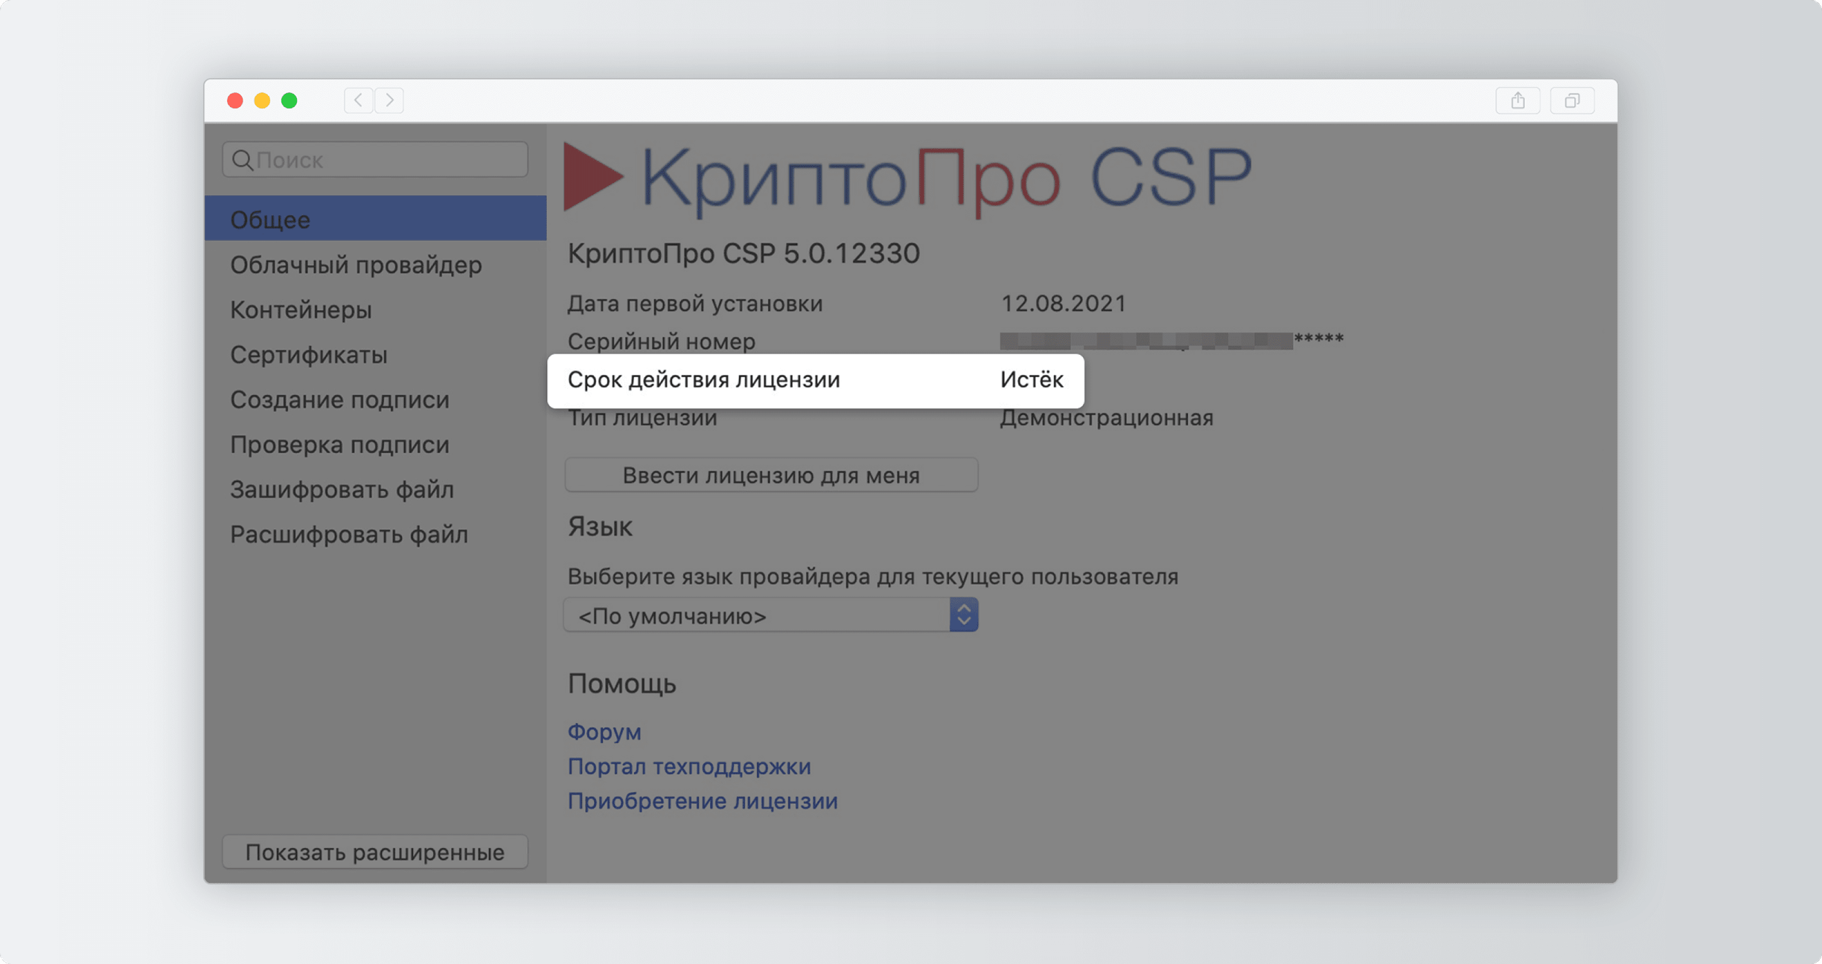This screenshot has height=964, width=1822.
Task: Click the yellow minimize window button
Action: tap(262, 100)
